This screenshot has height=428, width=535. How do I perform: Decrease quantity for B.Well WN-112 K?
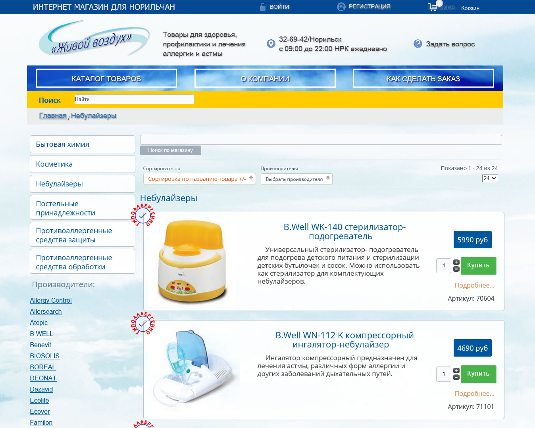456,377
